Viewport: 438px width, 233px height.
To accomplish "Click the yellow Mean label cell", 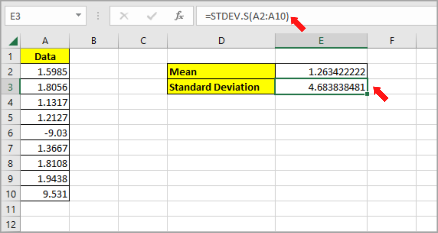I will coord(221,71).
